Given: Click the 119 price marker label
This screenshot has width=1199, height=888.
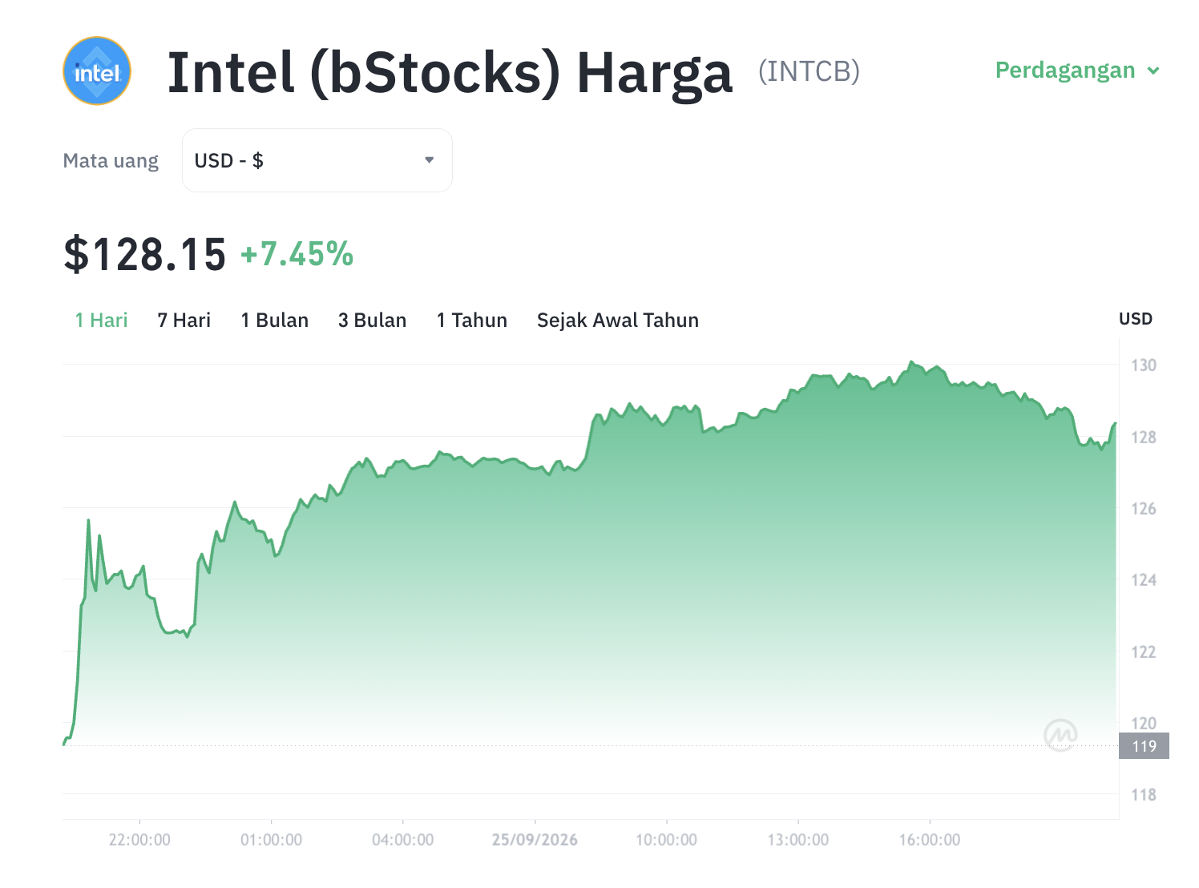Looking at the screenshot, I should pos(1144,746).
